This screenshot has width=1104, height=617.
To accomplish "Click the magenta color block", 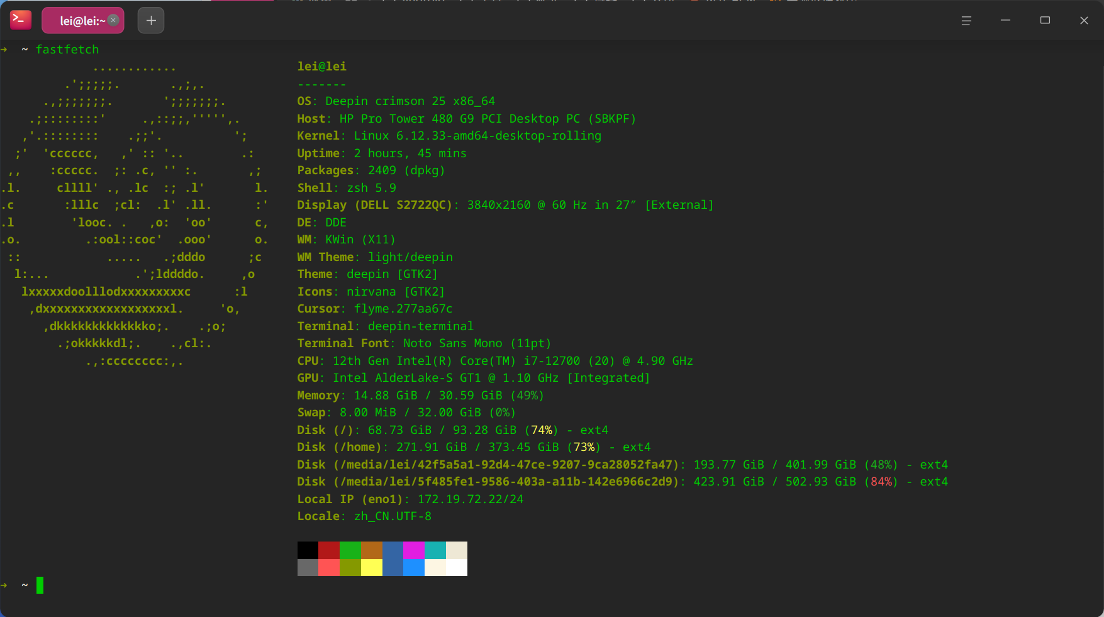I will 414,550.
